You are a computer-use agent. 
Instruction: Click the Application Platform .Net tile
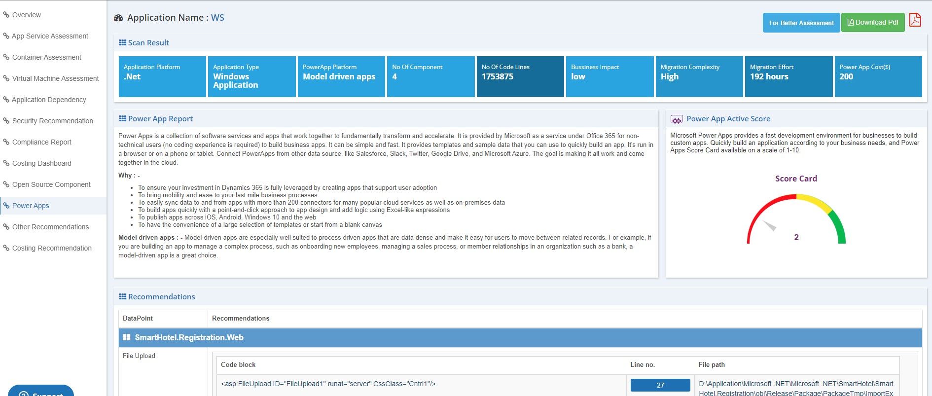162,76
